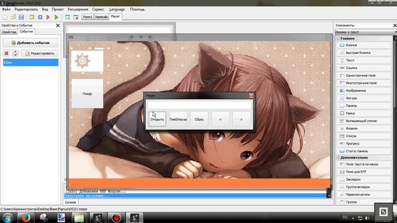Select the Текст component
Screen dimensions: 397x223
coord(364,60)
